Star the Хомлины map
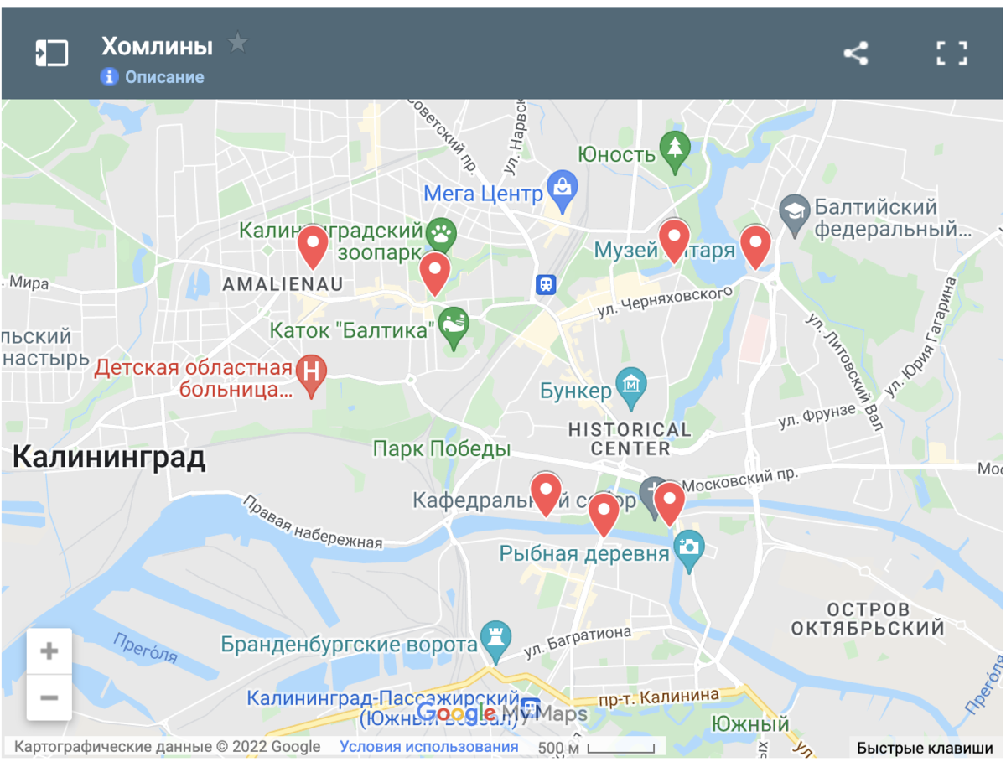Screen dimensions: 1006x762 click(238, 43)
